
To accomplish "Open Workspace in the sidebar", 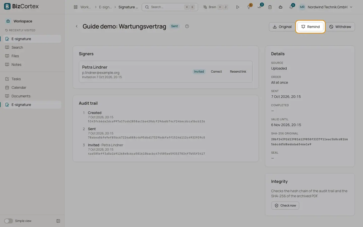I will click(32, 21).
